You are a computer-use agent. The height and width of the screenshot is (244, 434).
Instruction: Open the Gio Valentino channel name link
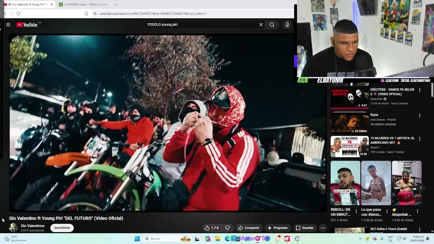[x=33, y=226]
